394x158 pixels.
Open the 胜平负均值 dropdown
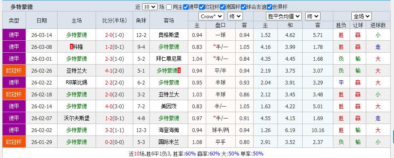point(284,17)
